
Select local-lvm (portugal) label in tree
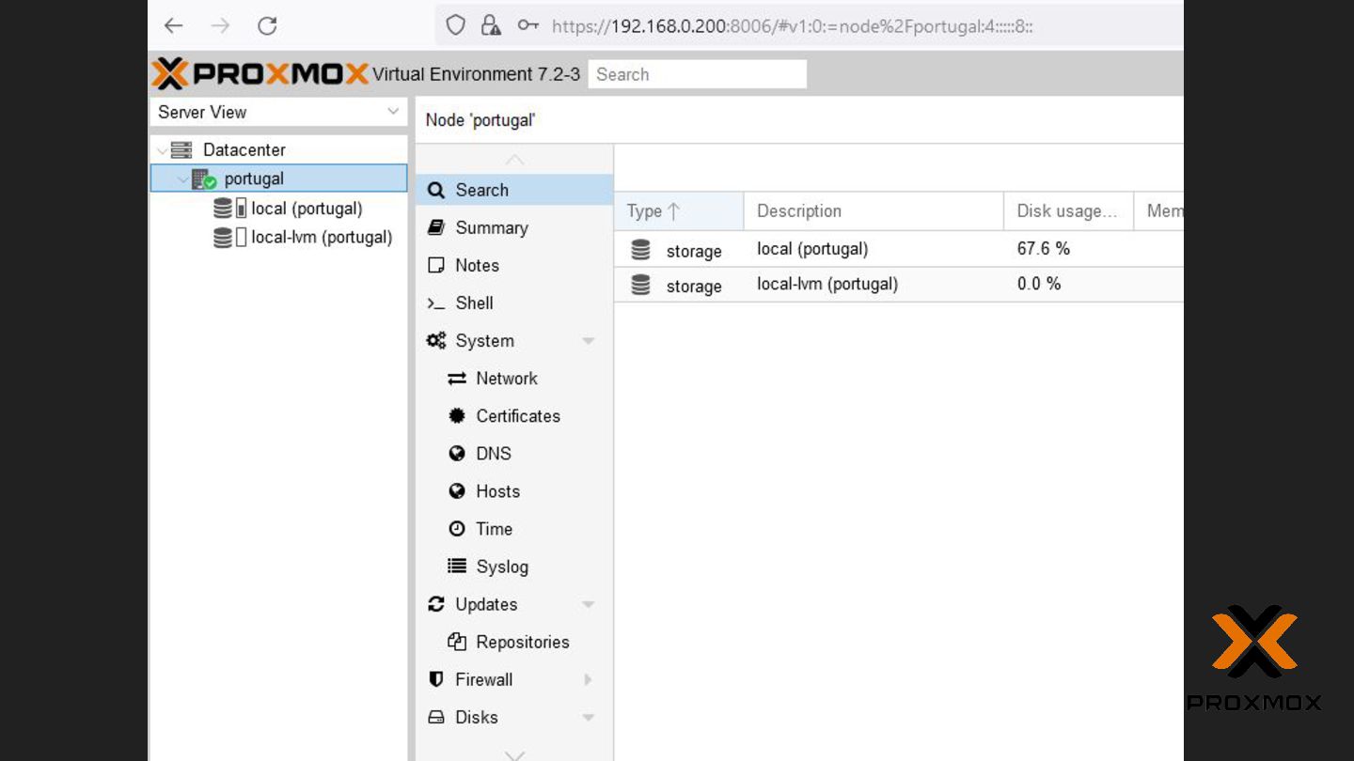(x=322, y=238)
